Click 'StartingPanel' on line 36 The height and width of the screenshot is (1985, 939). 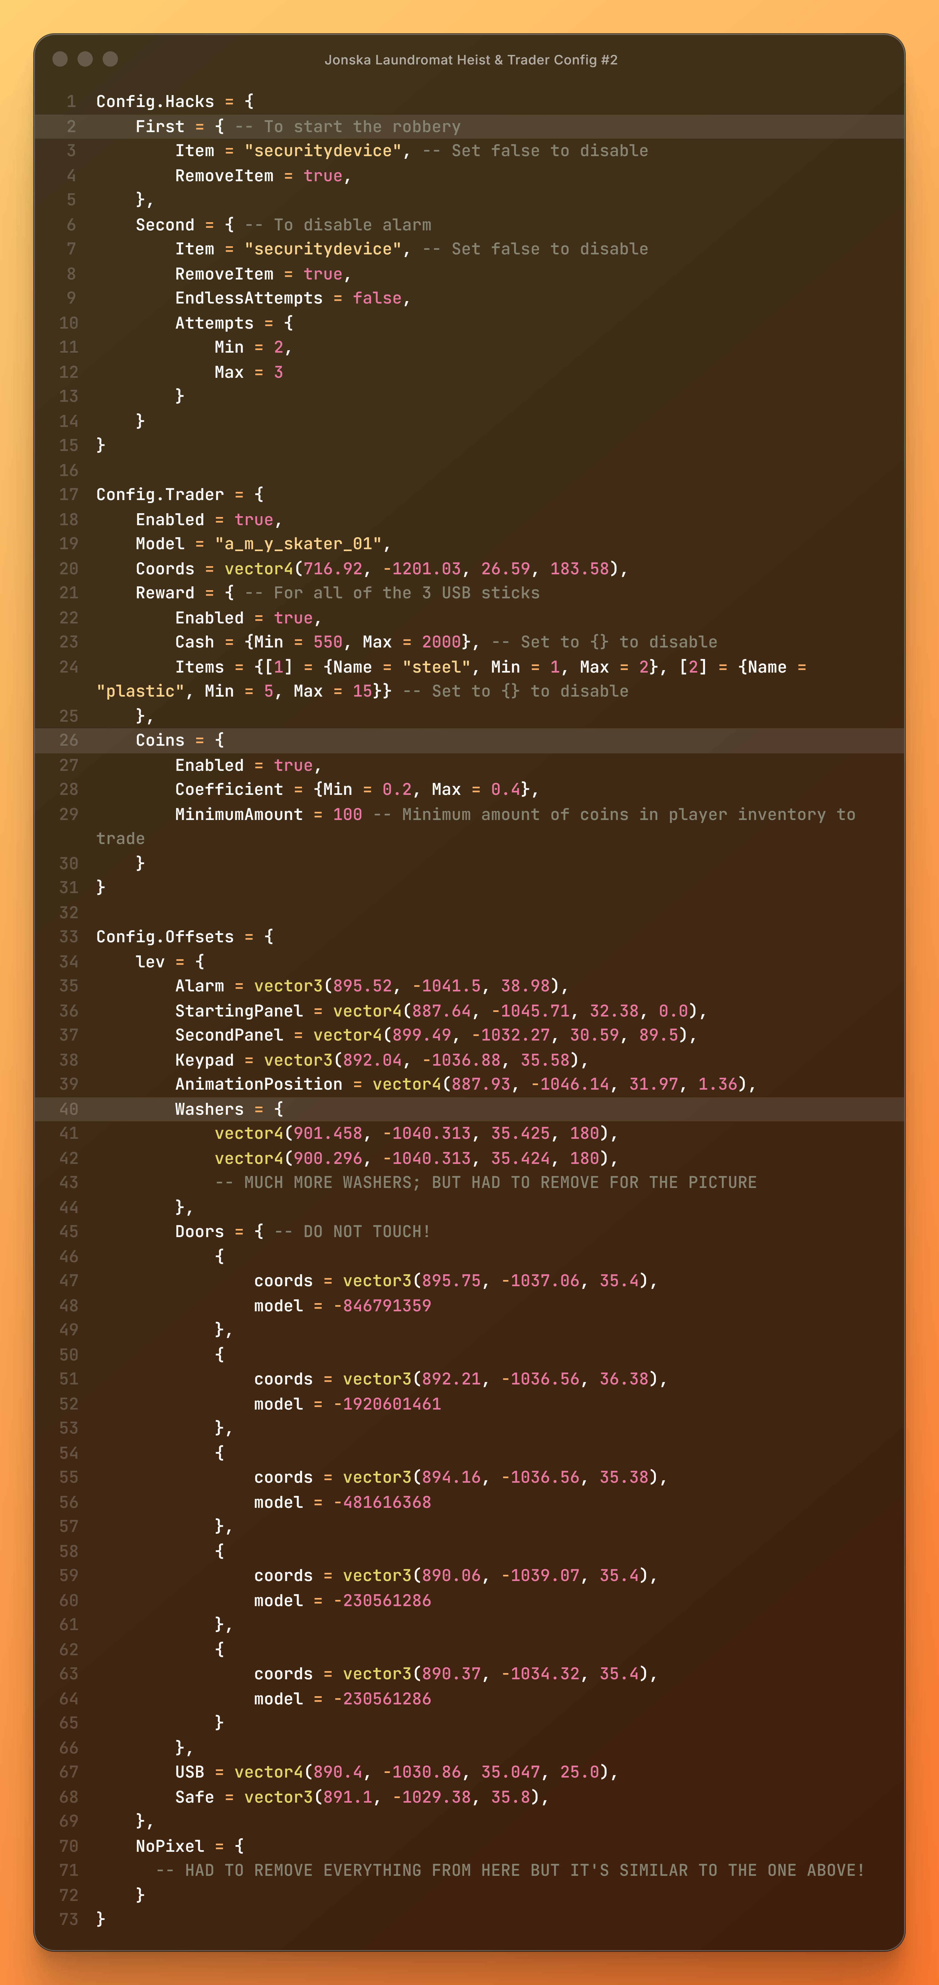[239, 1011]
